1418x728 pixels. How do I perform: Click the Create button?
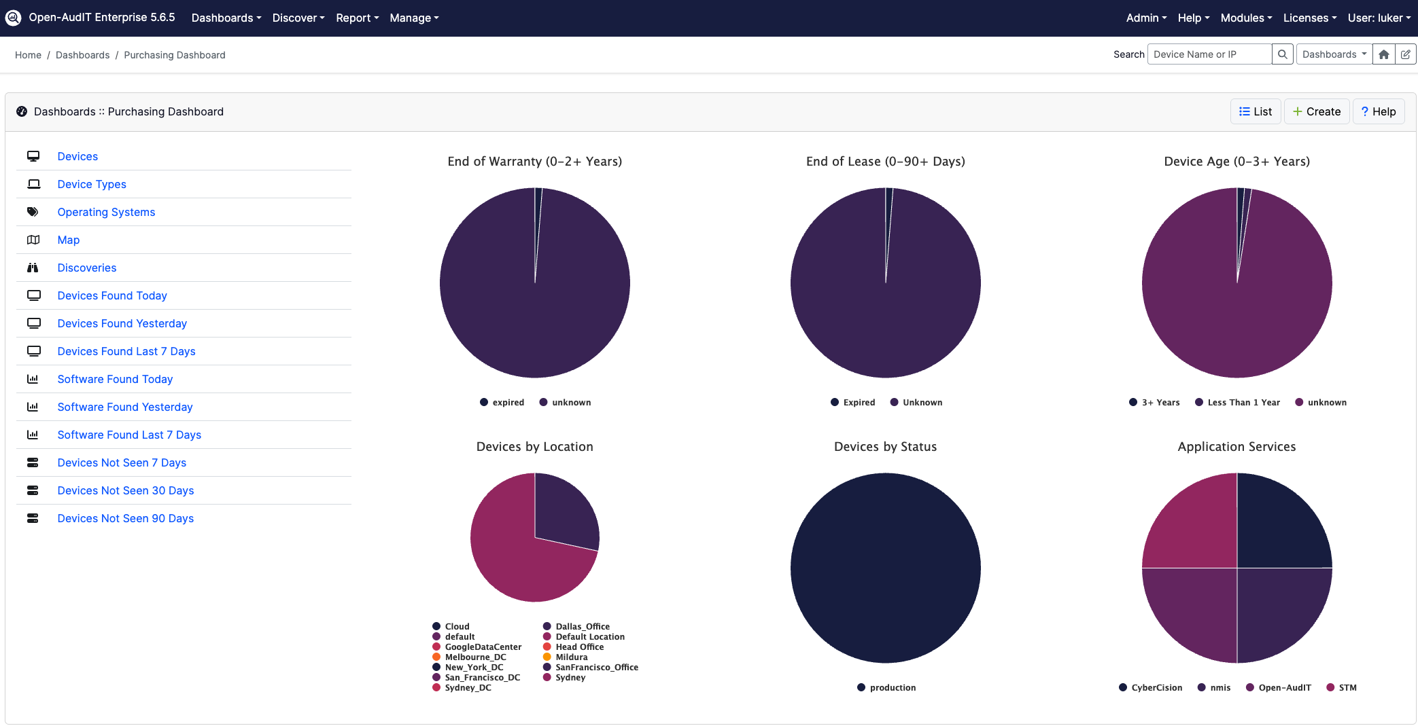(1317, 111)
